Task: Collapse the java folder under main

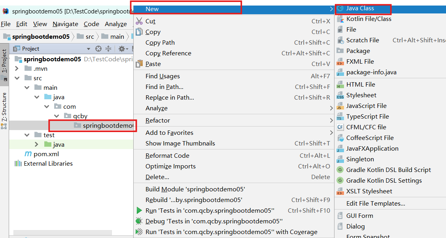Action: pyautogui.click(x=37, y=97)
